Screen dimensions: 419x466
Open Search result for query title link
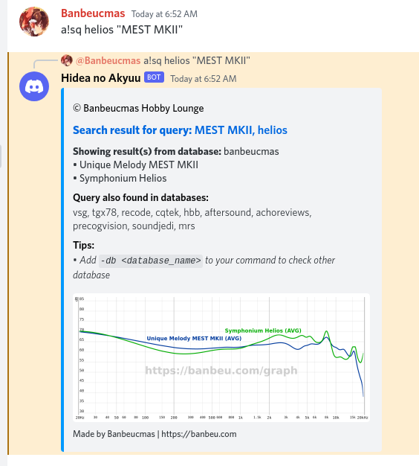pos(180,130)
